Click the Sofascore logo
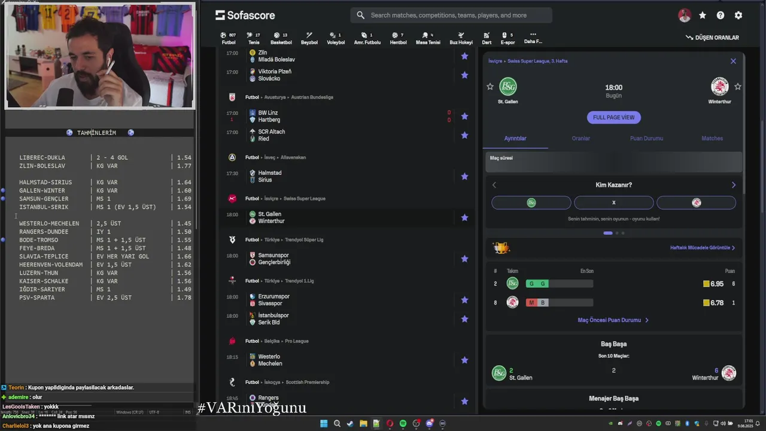Image resolution: width=766 pixels, height=431 pixels. [x=245, y=15]
